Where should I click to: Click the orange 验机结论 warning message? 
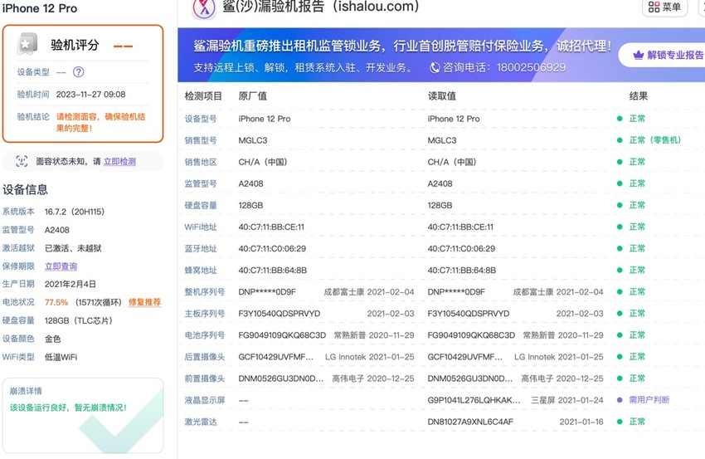tap(100, 122)
